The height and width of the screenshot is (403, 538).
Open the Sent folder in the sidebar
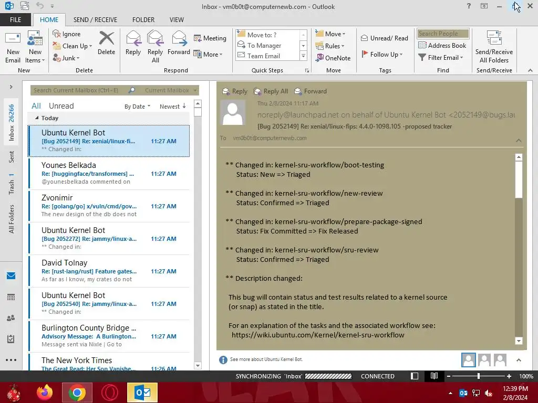pos(12,156)
